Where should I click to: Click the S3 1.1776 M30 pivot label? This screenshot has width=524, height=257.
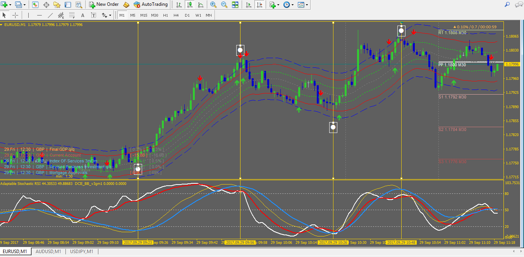point(452,162)
